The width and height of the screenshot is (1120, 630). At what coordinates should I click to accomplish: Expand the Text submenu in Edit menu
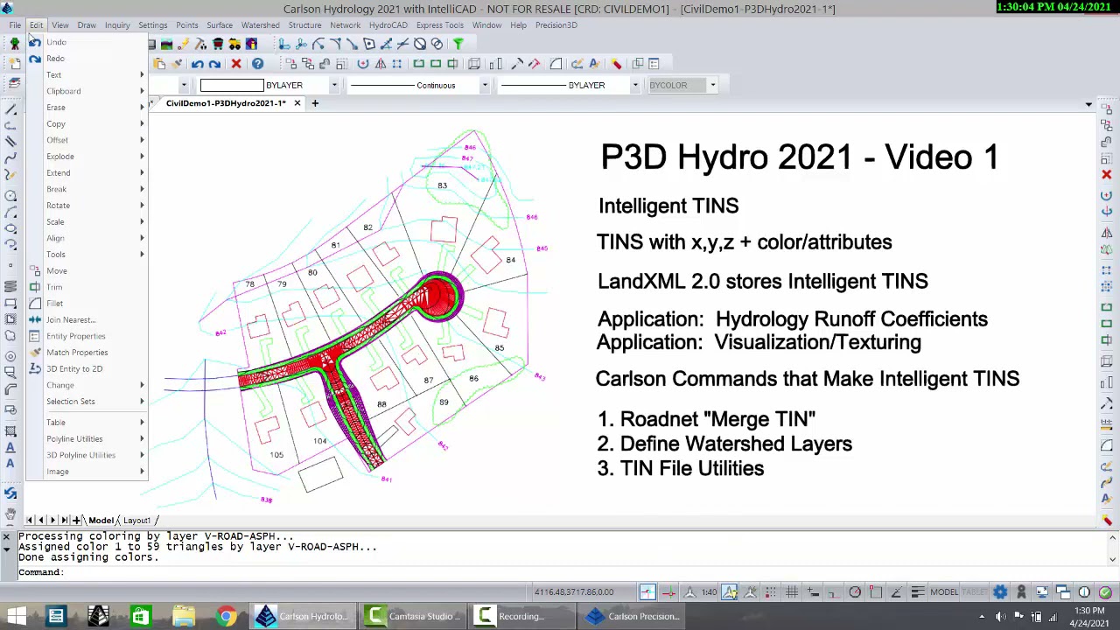click(x=87, y=75)
